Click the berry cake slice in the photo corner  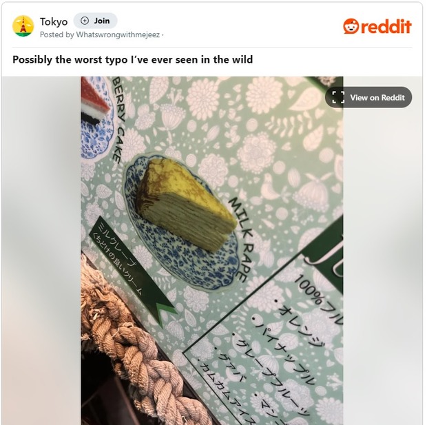tap(95, 101)
